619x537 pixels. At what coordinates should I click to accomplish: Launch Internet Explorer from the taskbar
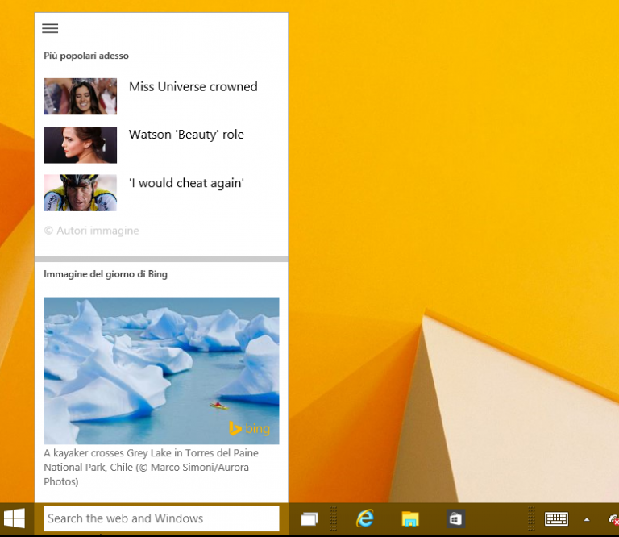(365, 518)
